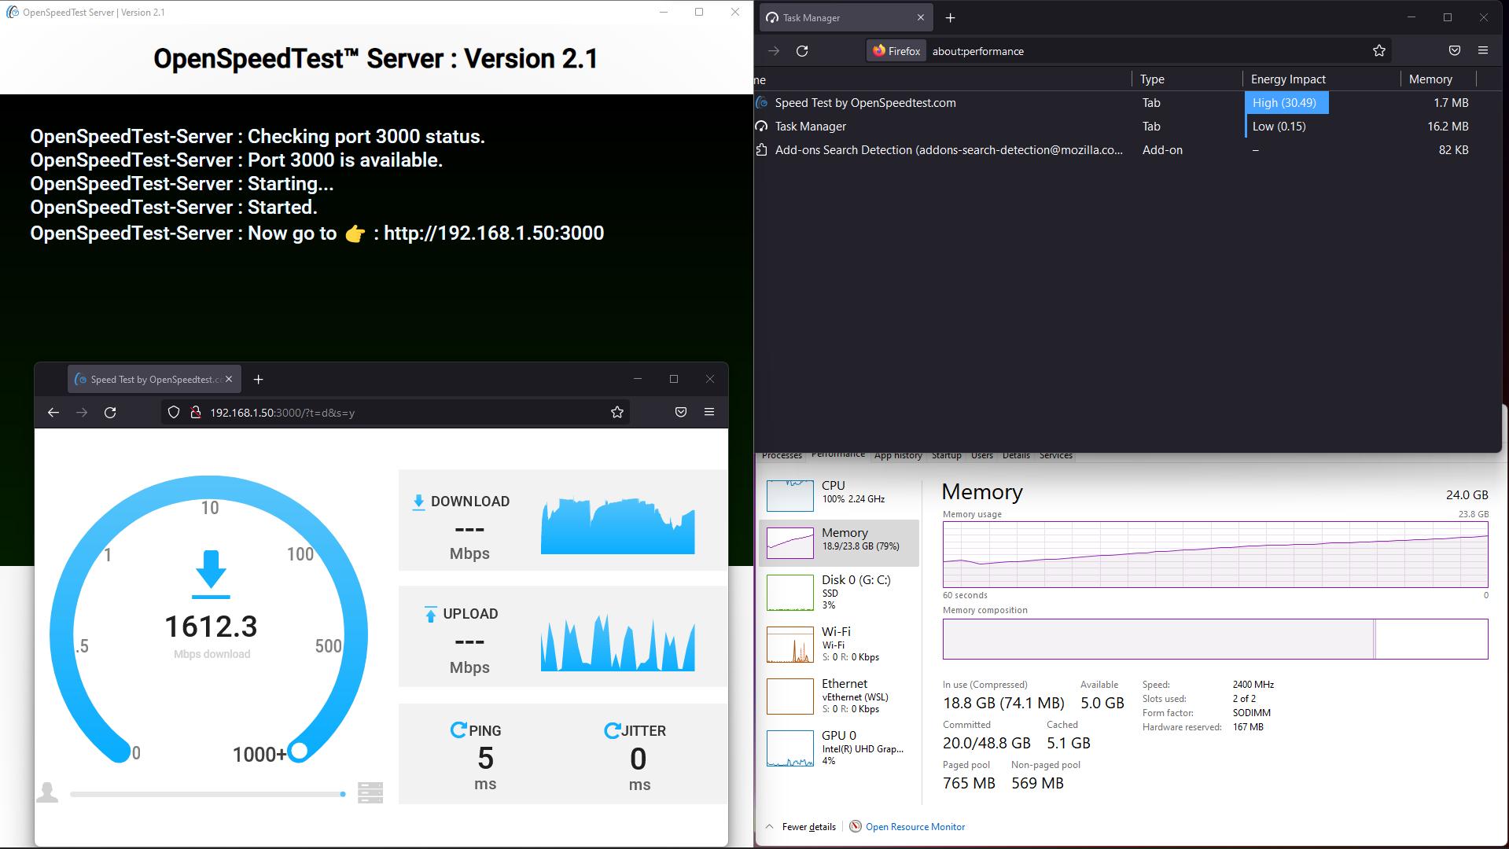Click the server icon below gauge

[x=370, y=792]
